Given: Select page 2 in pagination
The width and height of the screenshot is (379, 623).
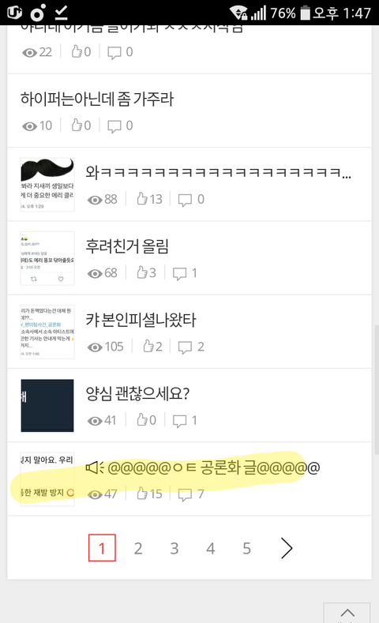Looking at the screenshot, I should coord(138,548).
